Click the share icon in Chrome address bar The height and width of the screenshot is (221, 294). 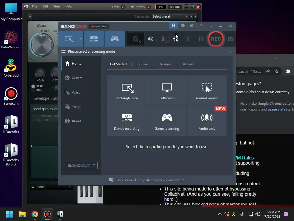268,71
